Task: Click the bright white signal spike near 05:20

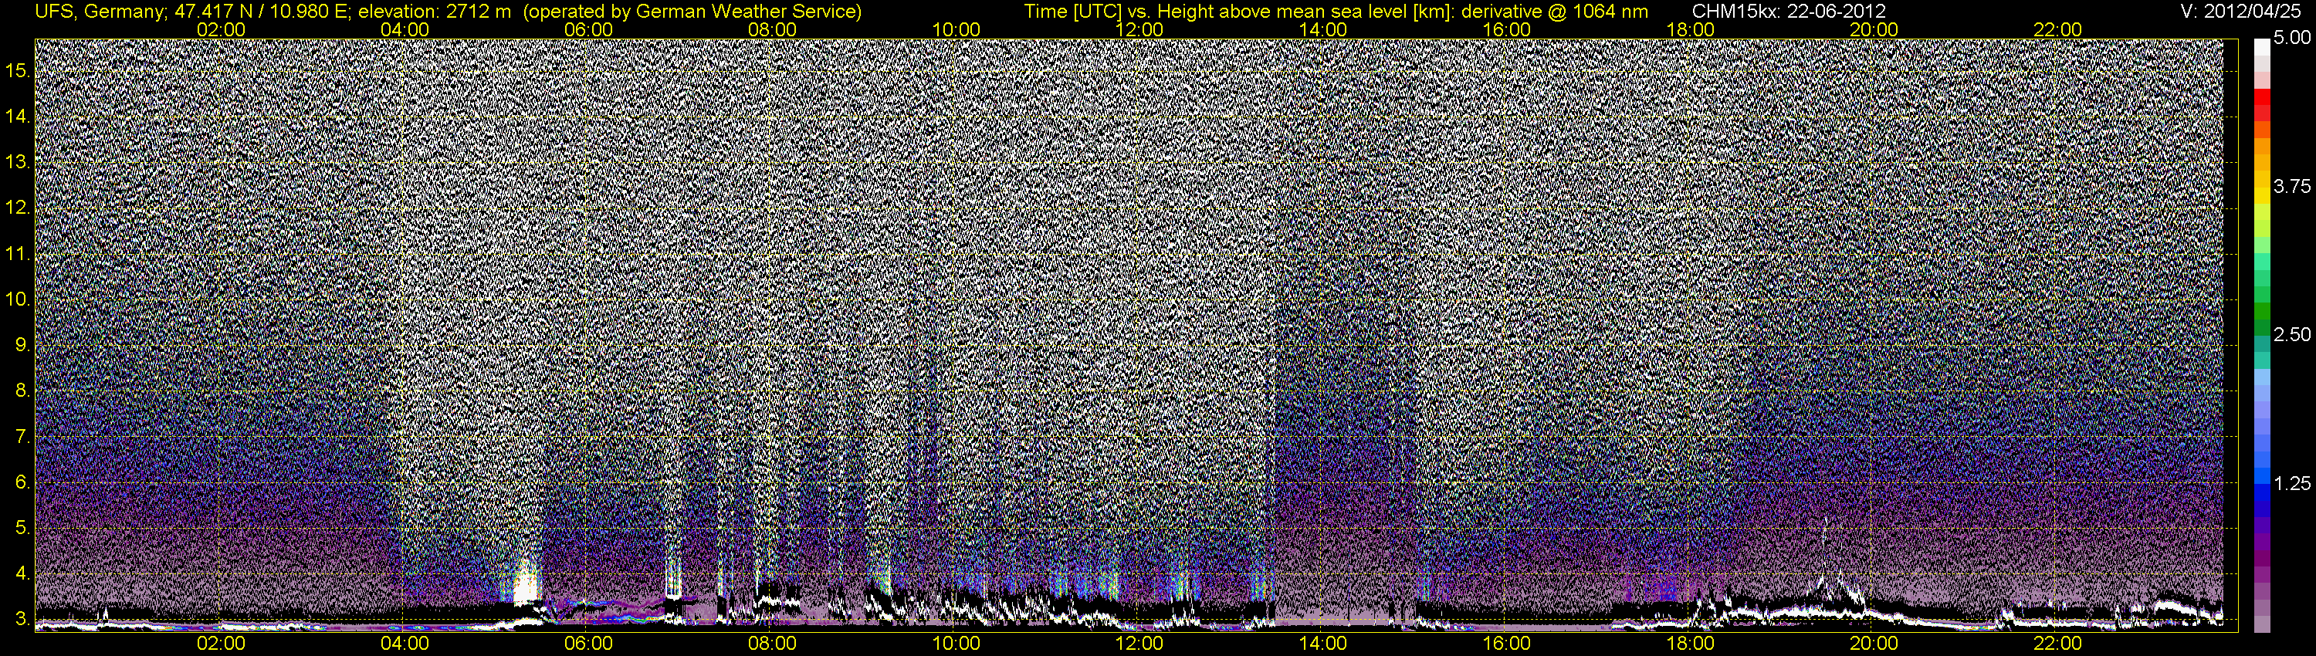Action: pos(525,584)
